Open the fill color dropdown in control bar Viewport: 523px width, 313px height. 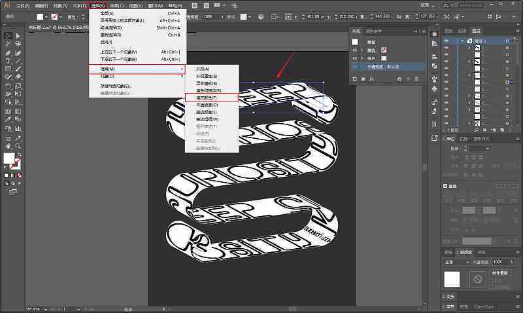pos(46,17)
